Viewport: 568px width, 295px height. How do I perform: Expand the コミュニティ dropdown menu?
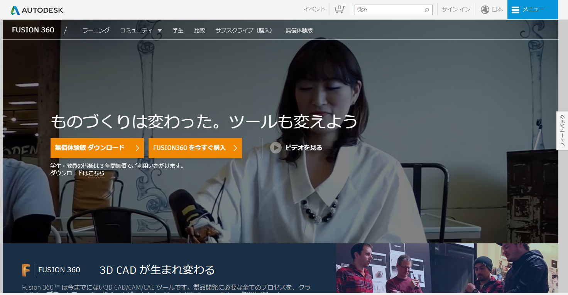coord(141,30)
